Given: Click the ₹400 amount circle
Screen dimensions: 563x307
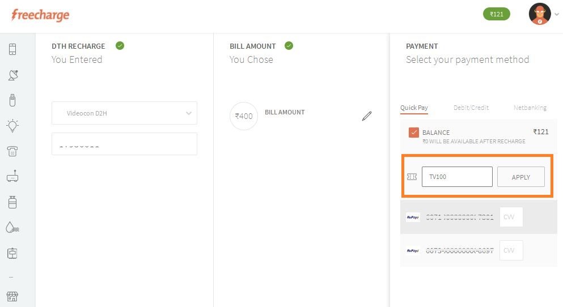Looking at the screenshot, I should [x=244, y=116].
